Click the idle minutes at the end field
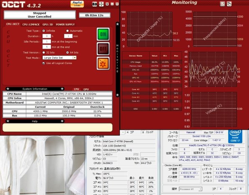Screen dimensions: 249x195 pos(47,47)
